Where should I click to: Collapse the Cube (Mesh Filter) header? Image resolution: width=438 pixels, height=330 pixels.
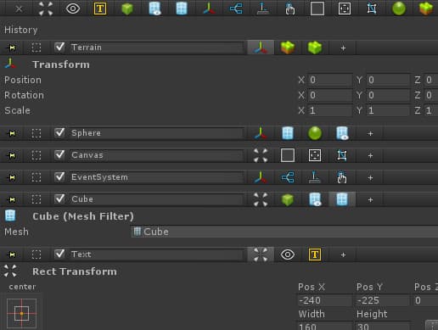(x=83, y=216)
